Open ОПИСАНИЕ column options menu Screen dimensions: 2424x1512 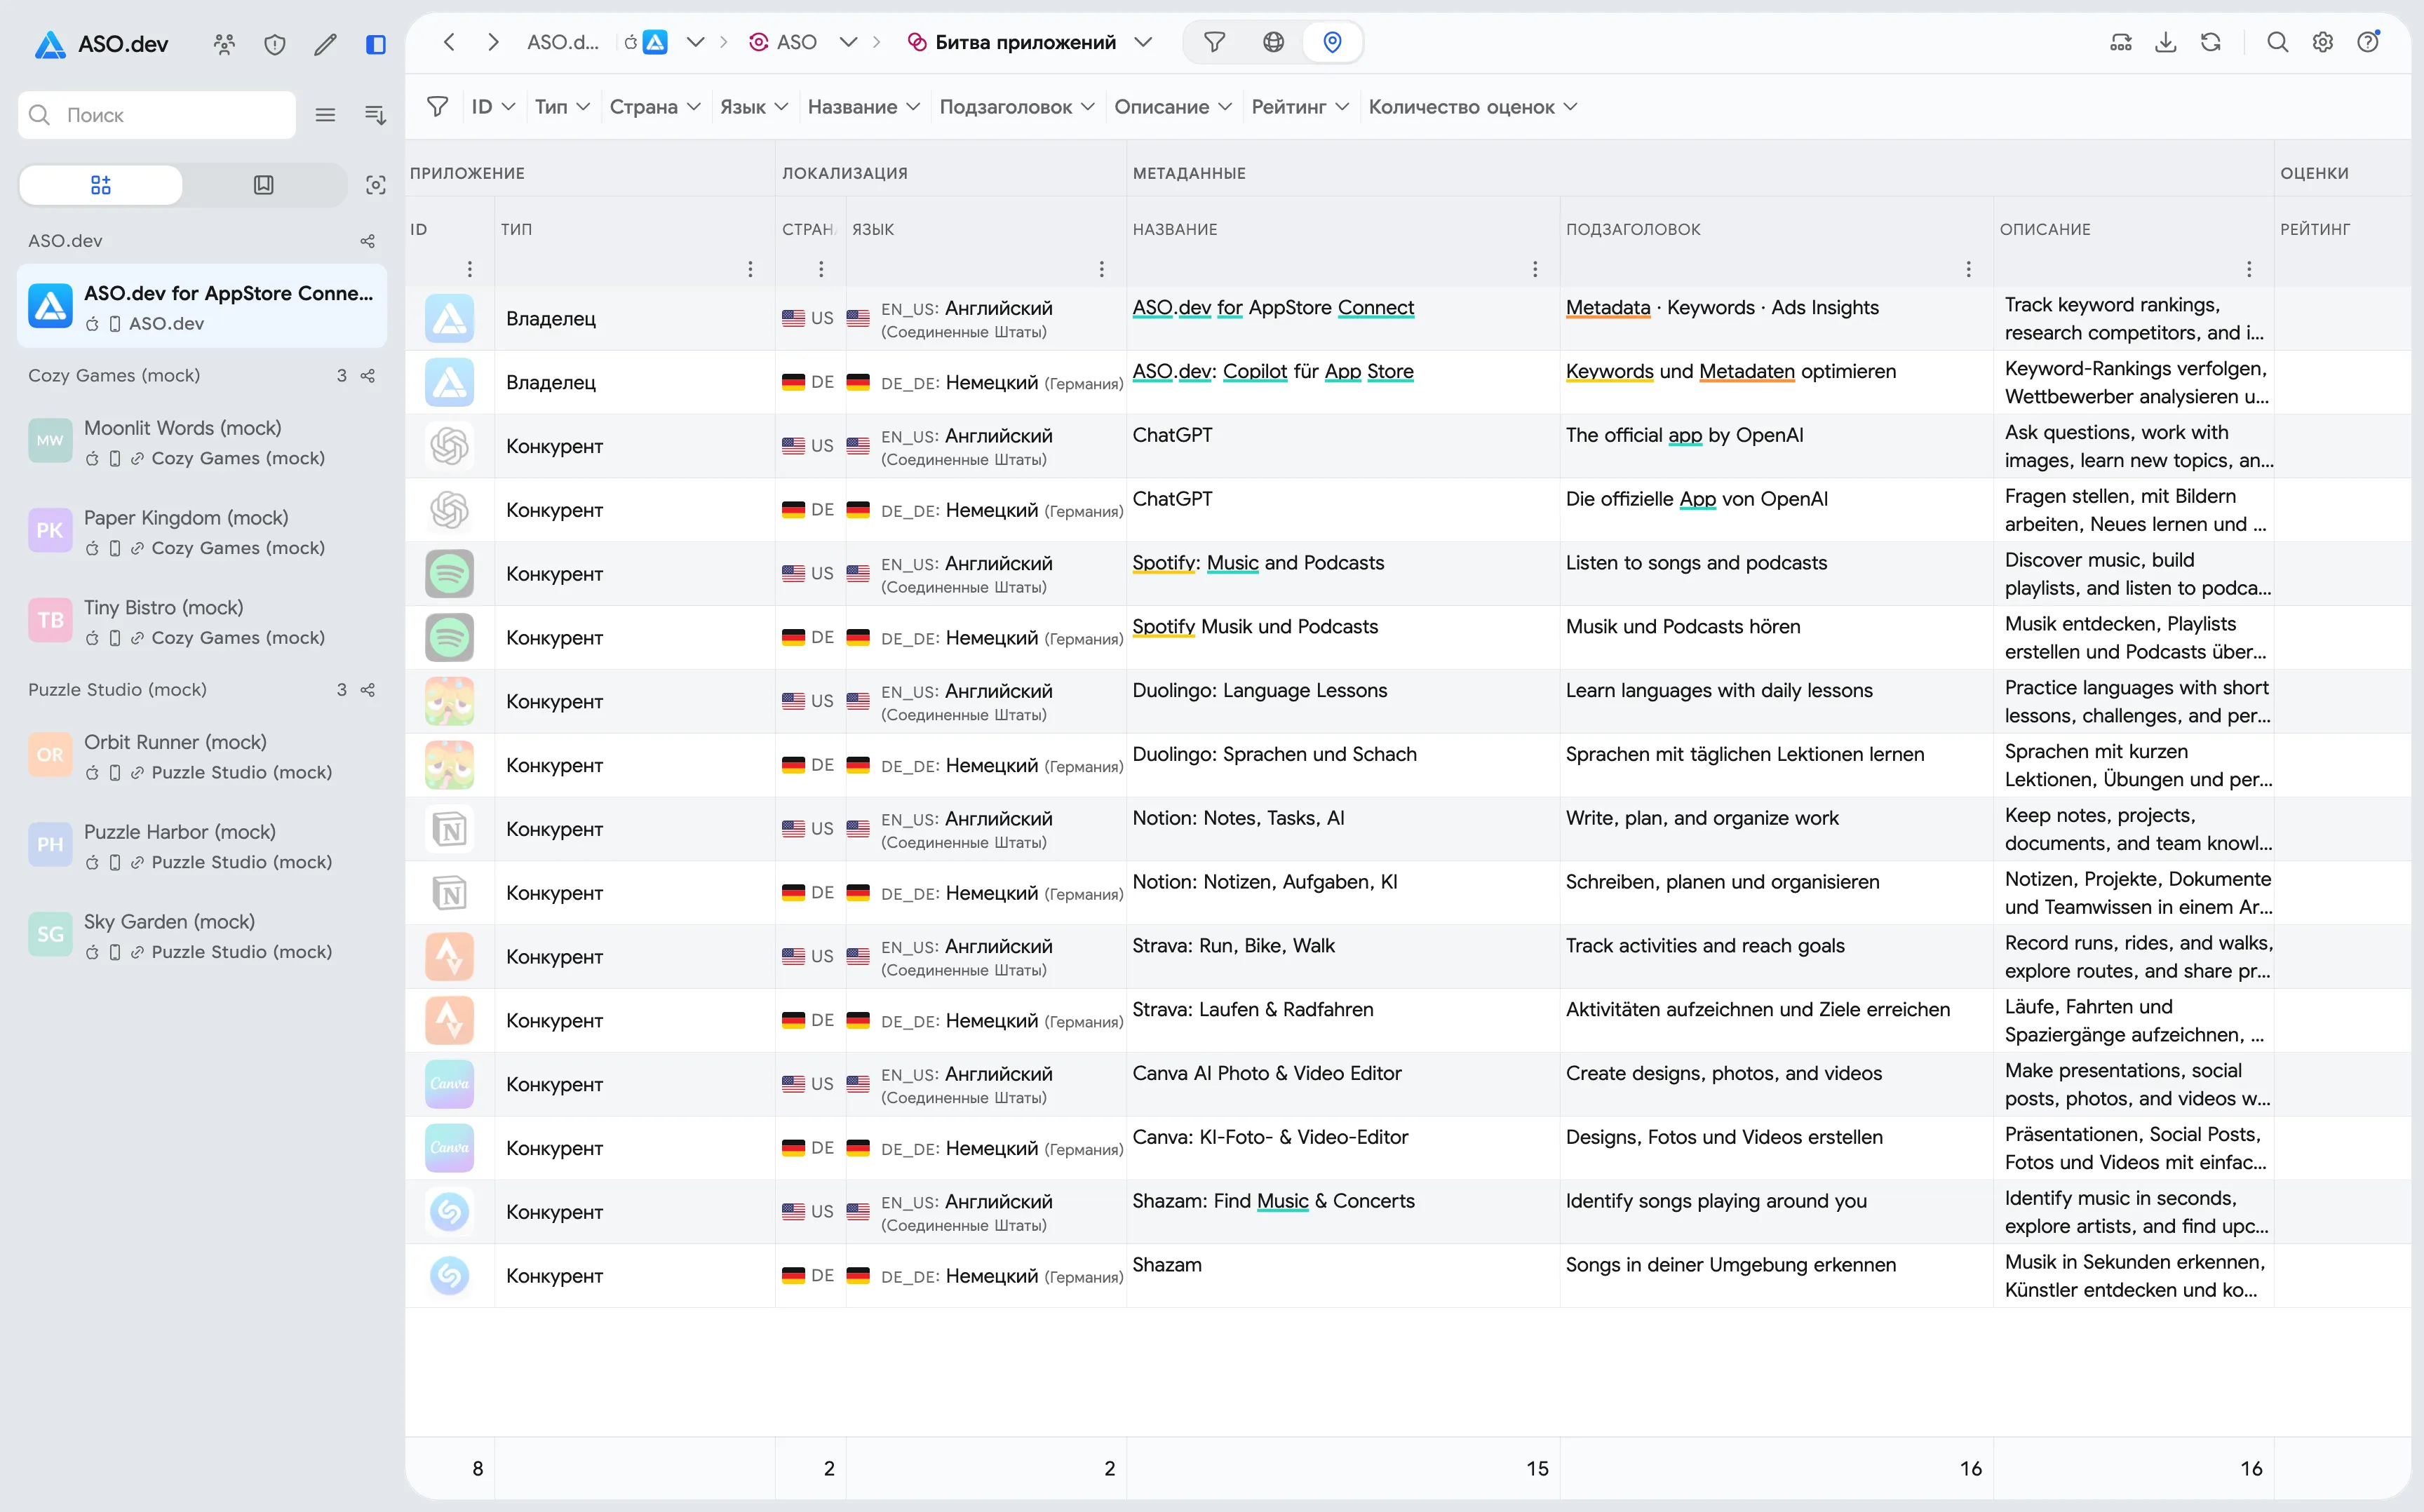point(2249,269)
